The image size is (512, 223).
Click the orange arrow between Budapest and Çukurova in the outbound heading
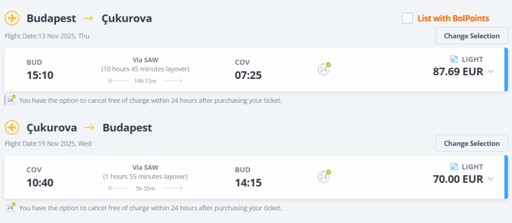(x=88, y=18)
